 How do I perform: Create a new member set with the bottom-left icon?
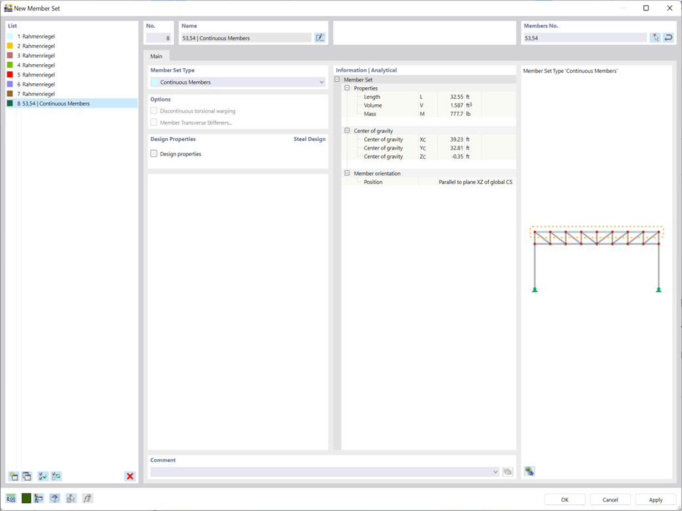tap(13, 476)
